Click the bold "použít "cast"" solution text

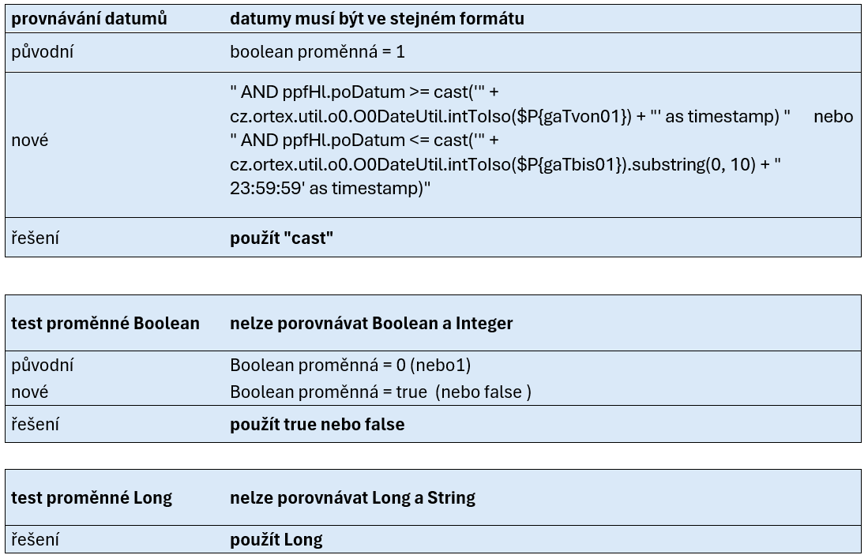tap(282, 238)
